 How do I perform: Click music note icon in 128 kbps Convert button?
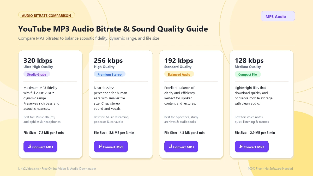pos(241,147)
